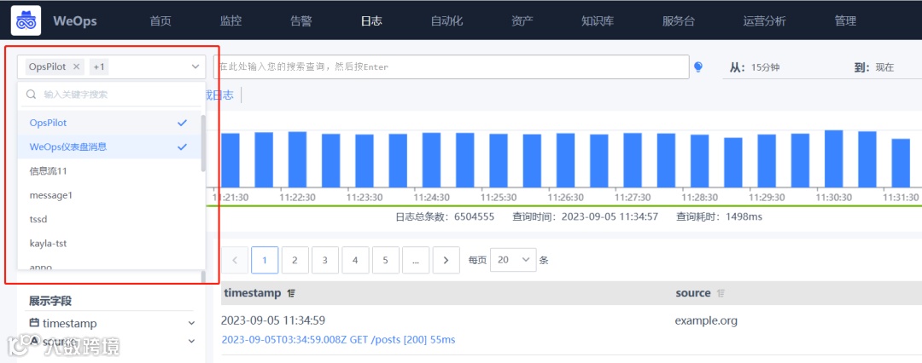This screenshot has height=363, width=922.
Task: Click page 1 pagination button
Action: (265, 260)
